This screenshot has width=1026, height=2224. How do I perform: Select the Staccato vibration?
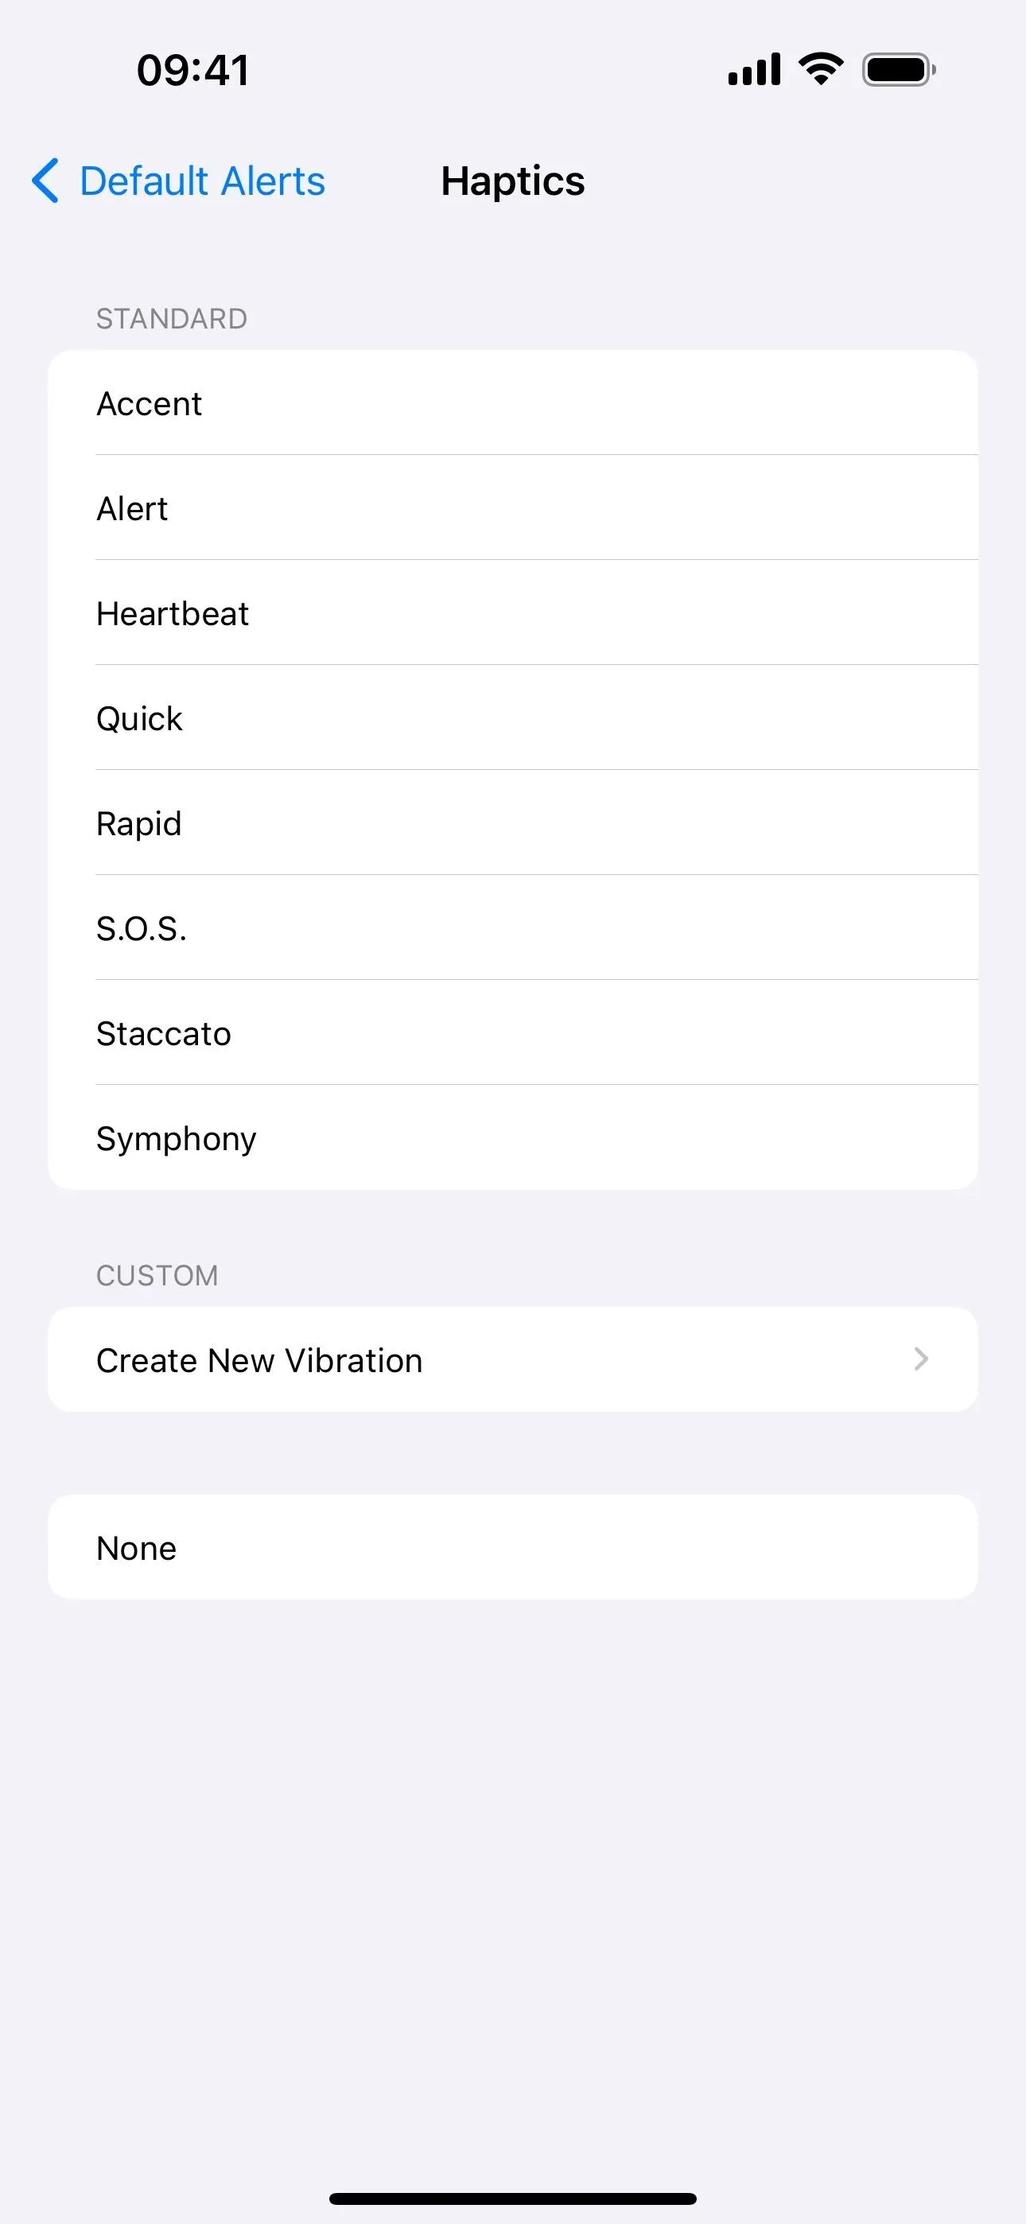[x=513, y=1032]
